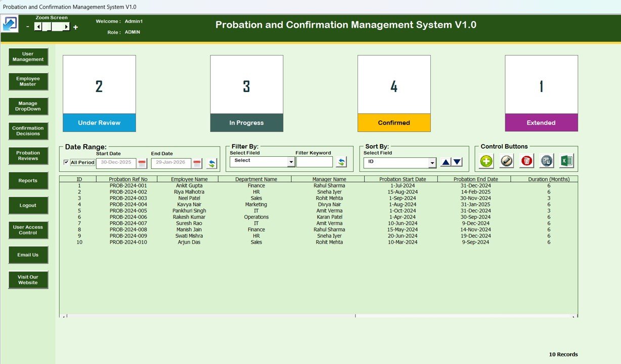This screenshot has height=364, width=621.
Task: Export the records to Excel
Action: click(x=566, y=161)
